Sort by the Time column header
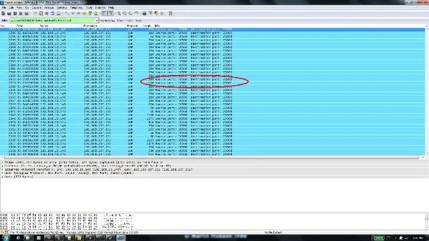The height and width of the screenshot is (241, 429). coord(19,25)
